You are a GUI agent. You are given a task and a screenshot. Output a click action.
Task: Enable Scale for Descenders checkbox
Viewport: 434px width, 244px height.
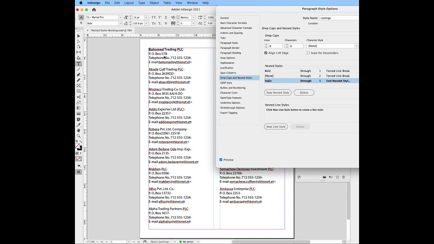308,53
